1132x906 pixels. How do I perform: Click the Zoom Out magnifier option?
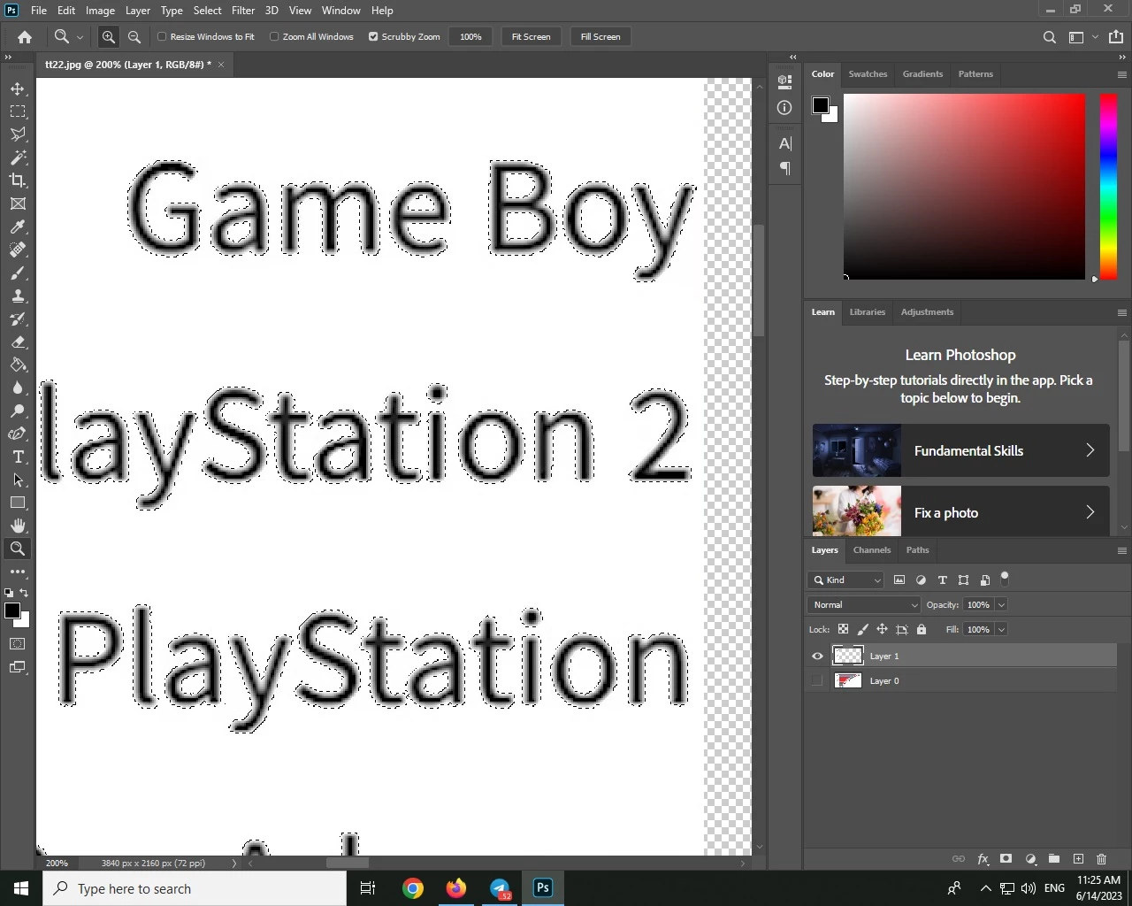(x=134, y=36)
